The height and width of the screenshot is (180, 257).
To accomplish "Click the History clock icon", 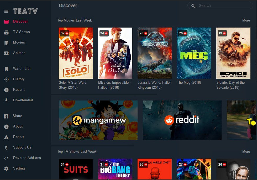I will 6,79.
